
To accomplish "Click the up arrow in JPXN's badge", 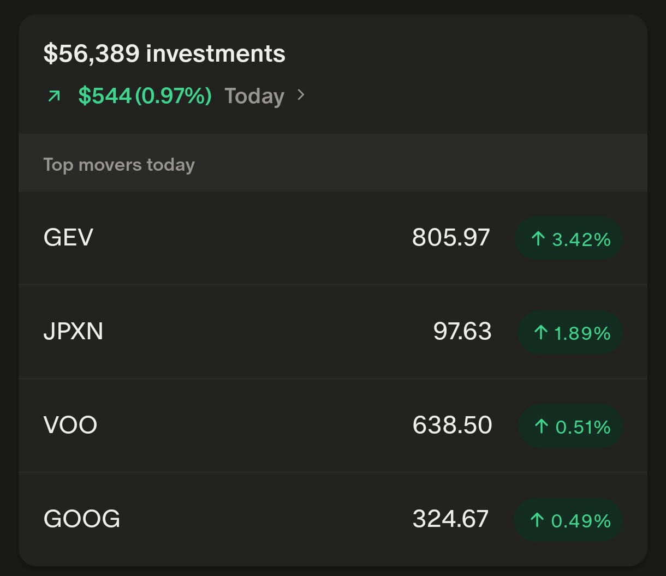I will [540, 332].
